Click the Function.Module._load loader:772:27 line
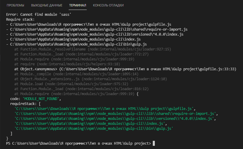 pyautogui.click(x=81, y=54)
